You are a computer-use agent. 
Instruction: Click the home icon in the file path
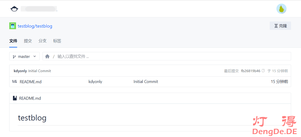click(x=47, y=56)
